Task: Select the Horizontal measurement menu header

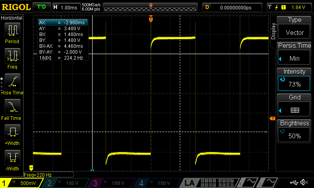Action: pyautogui.click(x=12, y=18)
